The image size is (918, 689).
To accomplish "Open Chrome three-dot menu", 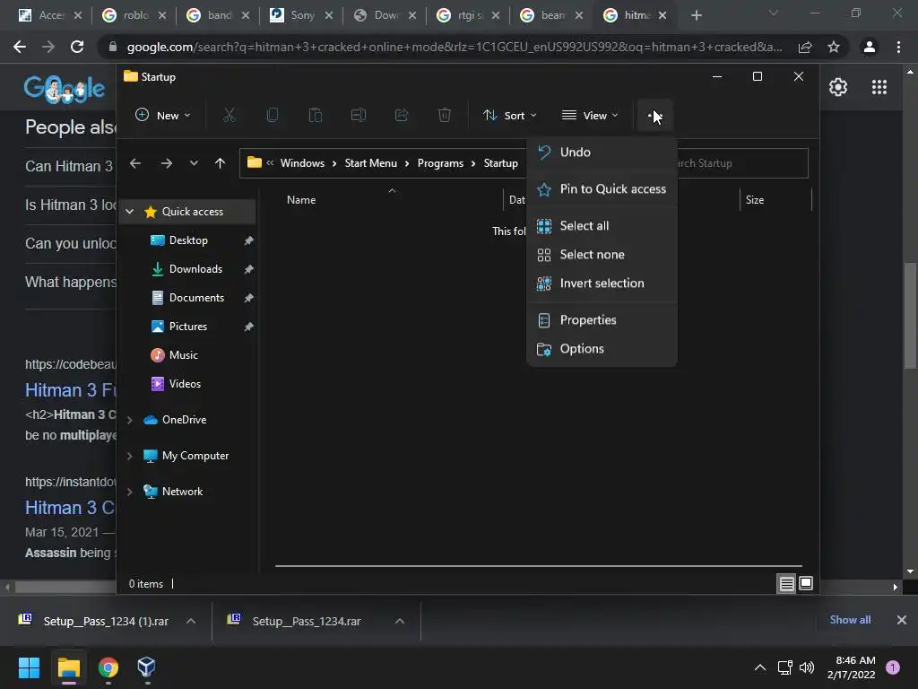I will (x=898, y=47).
